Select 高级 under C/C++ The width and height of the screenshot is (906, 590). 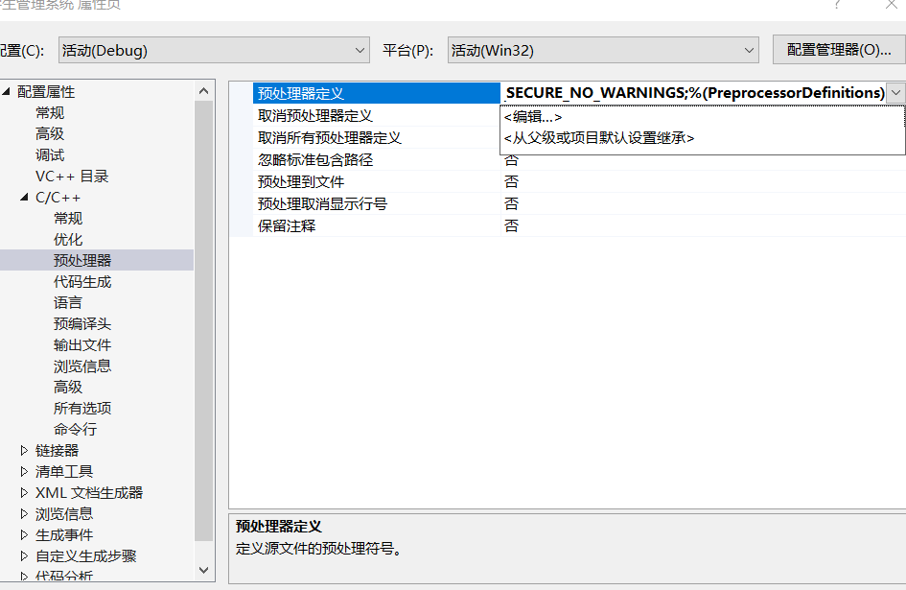[68, 387]
